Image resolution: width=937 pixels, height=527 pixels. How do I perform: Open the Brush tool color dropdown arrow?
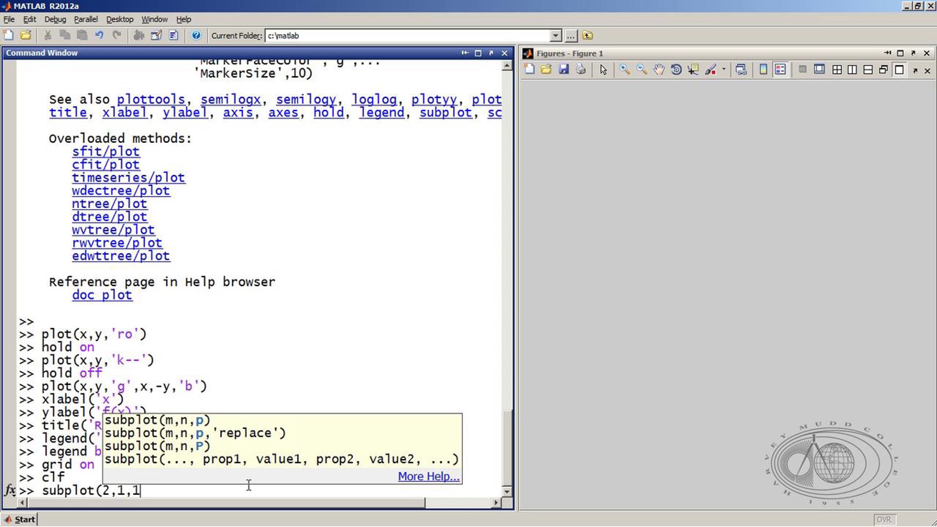(723, 69)
